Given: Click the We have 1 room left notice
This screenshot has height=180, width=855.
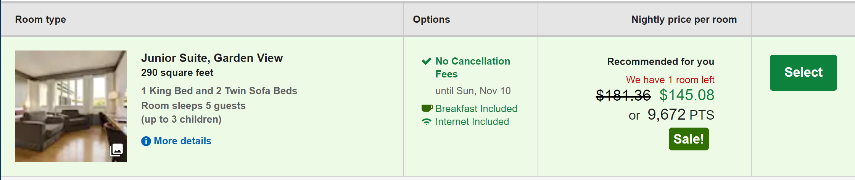Looking at the screenshot, I should [670, 80].
